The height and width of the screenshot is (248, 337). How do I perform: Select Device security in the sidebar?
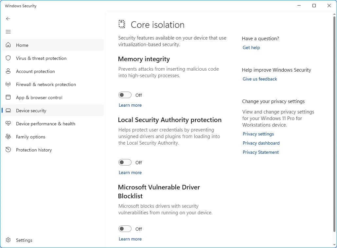tap(53, 111)
